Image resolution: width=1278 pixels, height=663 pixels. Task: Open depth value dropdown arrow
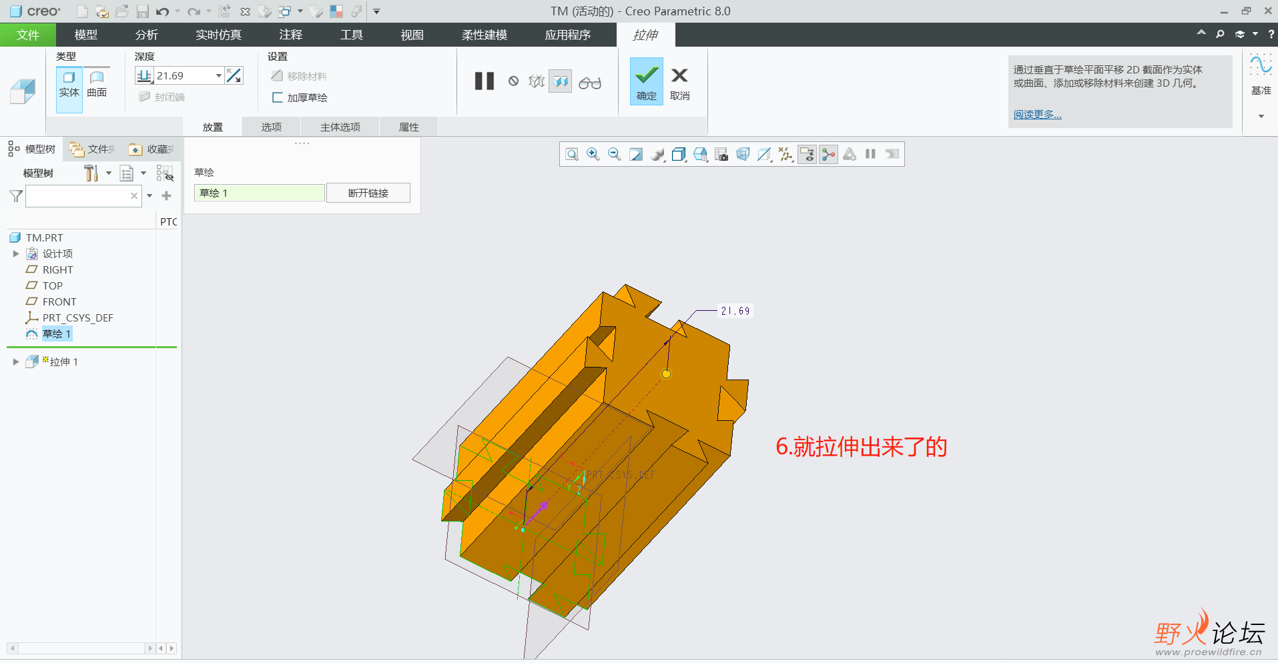218,76
